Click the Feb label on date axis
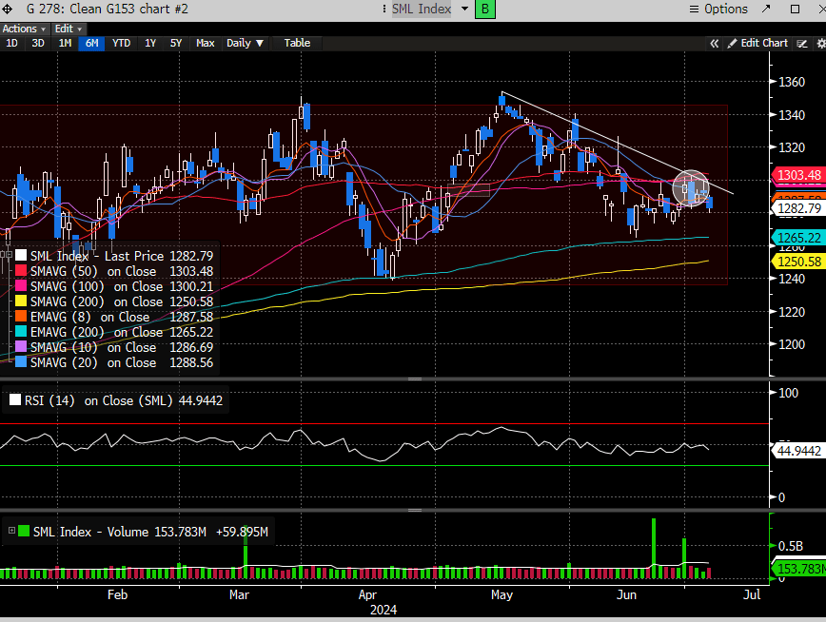This screenshot has width=826, height=622. coord(117,594)
